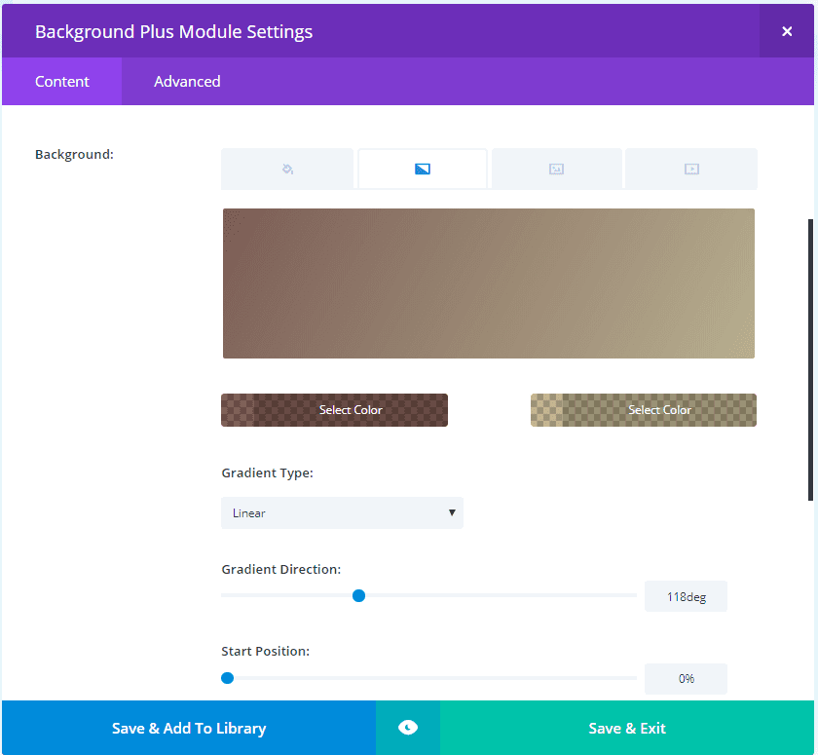The width and height of the screenshot is (818, 755).
Task: Click the gradient preview area
Action: pyautogui.click(x=488, y=283)
